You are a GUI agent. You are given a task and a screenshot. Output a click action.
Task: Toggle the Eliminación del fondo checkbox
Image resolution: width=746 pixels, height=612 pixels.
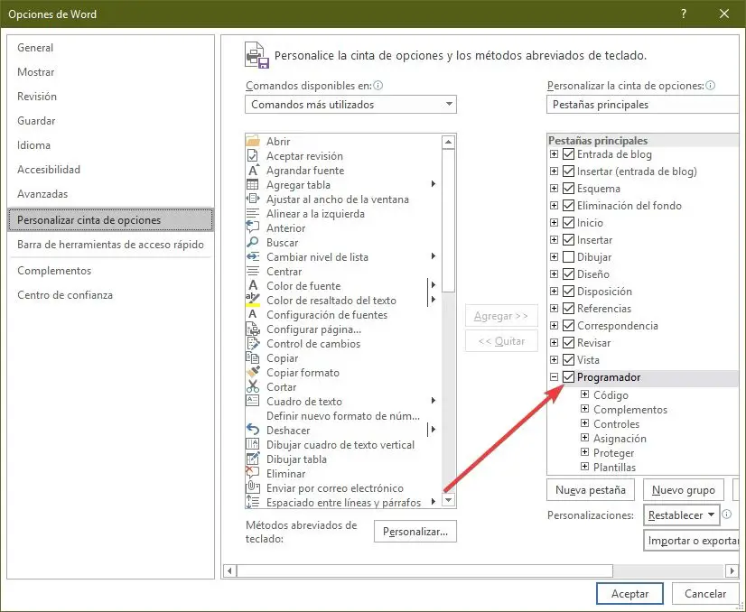click(x=568, y=206)
